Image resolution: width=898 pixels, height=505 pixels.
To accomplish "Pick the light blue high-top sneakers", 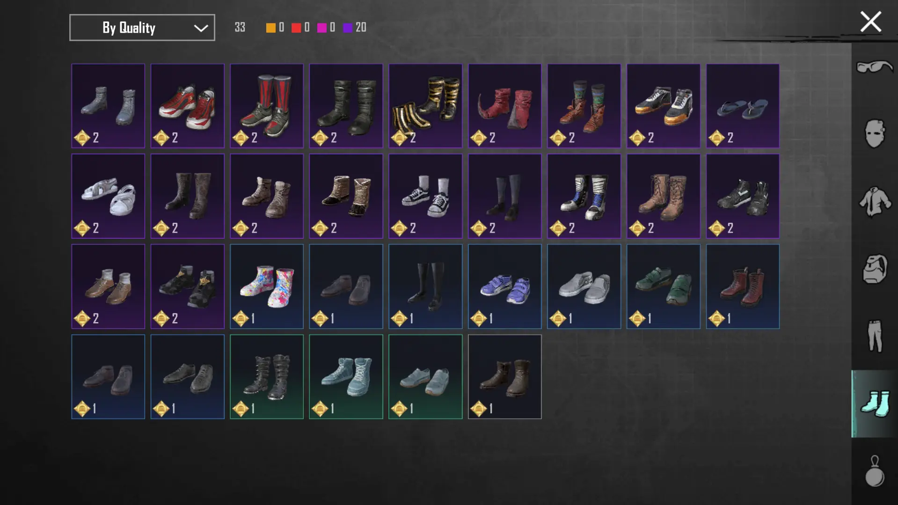I will (x=346, y=377).
